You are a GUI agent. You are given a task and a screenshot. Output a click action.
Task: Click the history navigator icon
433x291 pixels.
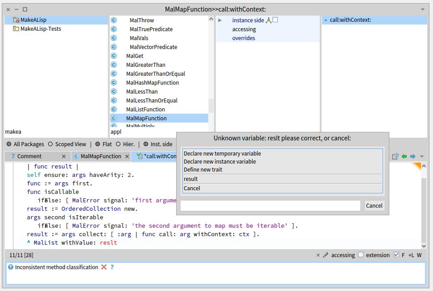tap(395, 156)
